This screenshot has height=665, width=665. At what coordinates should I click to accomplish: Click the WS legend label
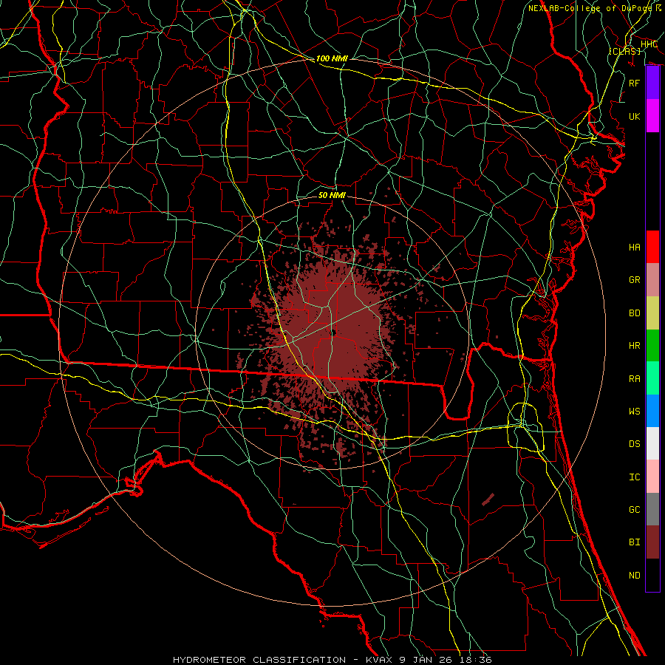click(635, 412)
